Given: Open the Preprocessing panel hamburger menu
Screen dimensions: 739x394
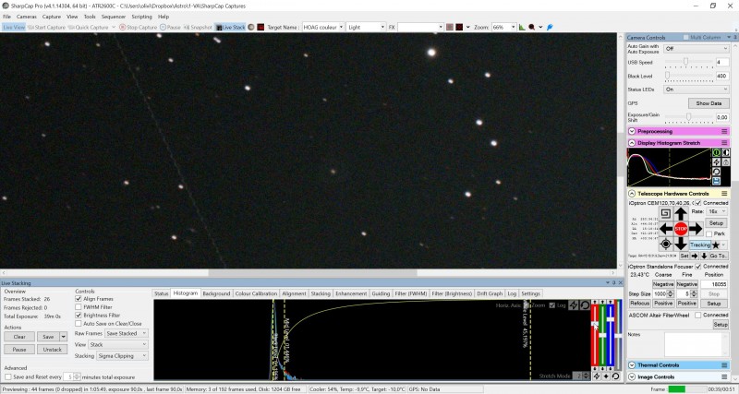Looking at the screenshot, I should point(724,131).
